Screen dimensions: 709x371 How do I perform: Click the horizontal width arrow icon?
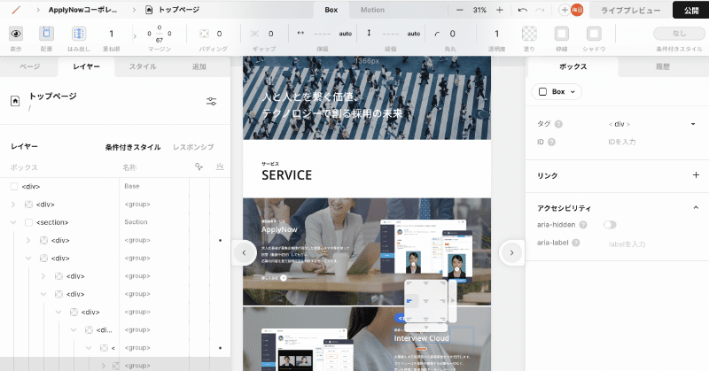point(300,33)
